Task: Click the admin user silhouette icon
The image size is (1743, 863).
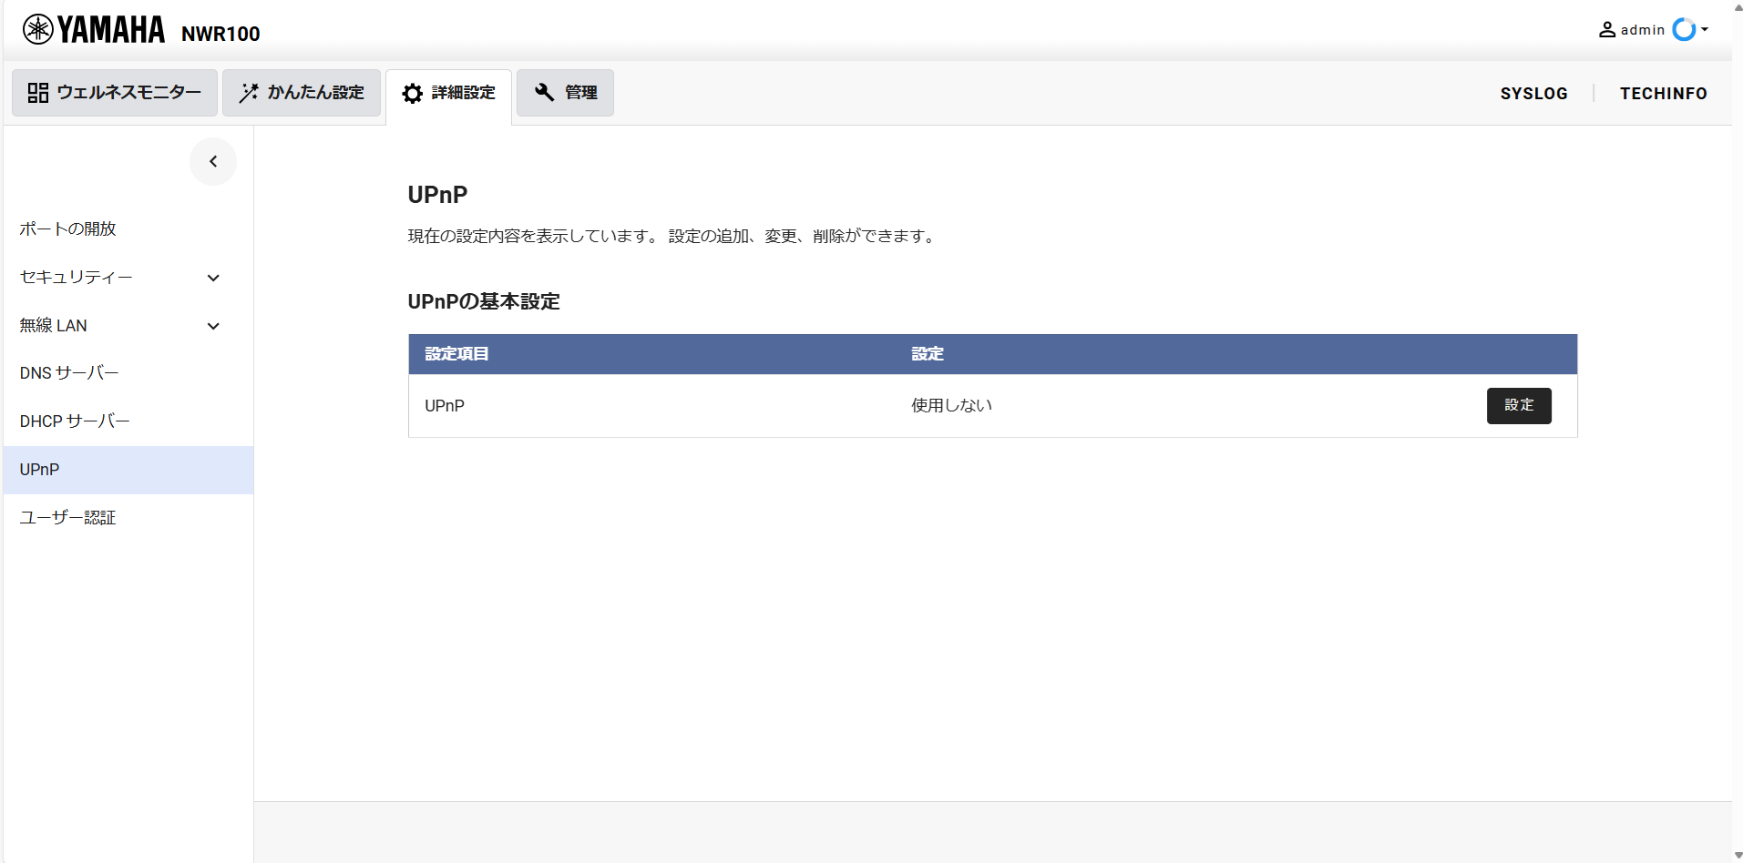Action: coord(1606,29)
